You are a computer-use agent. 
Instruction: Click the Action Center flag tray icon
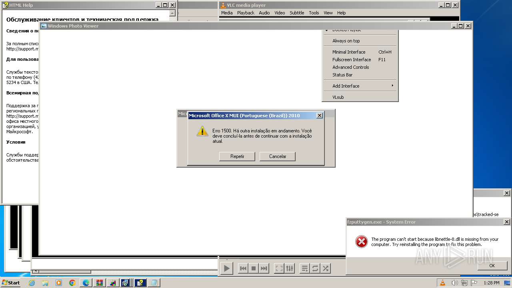(474, 283)
